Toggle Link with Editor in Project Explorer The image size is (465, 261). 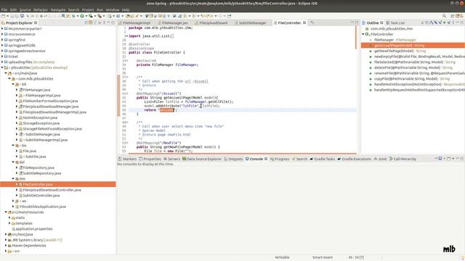(x=90, y=22)
